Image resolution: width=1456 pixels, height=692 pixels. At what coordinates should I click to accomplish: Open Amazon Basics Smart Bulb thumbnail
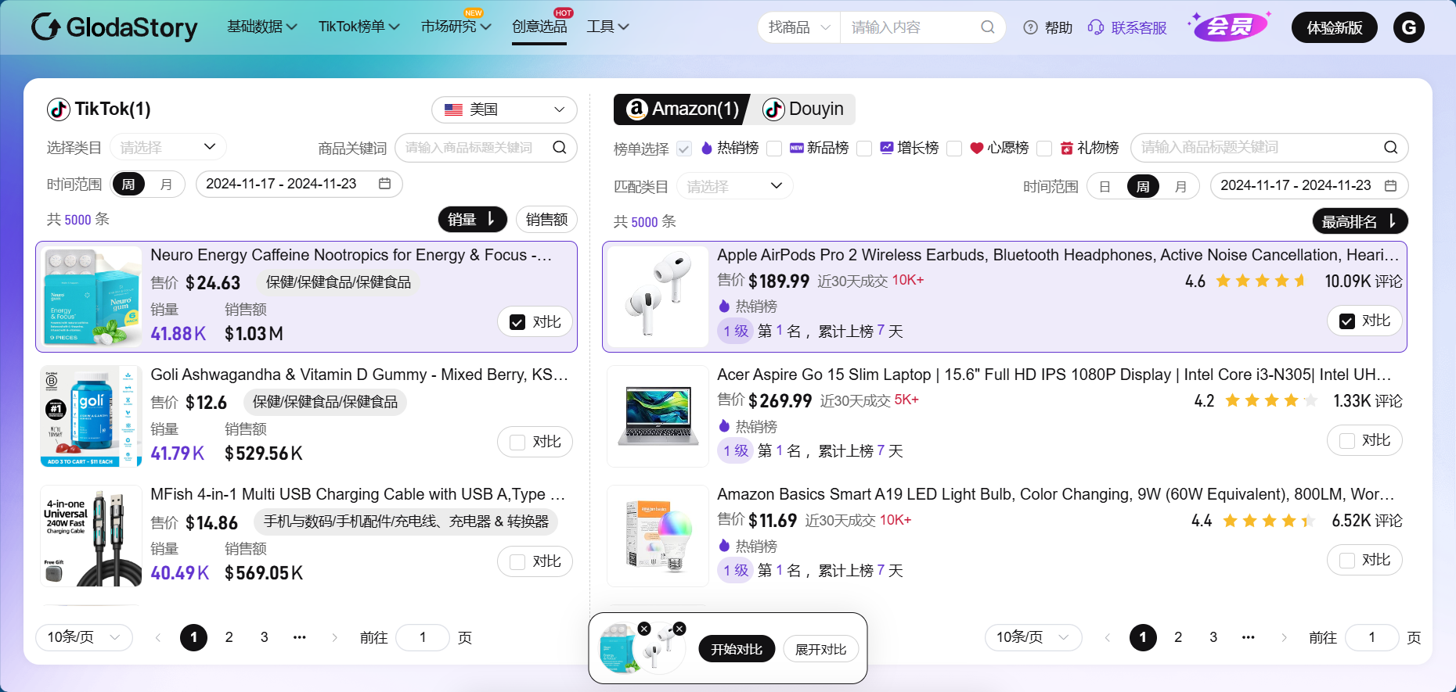coord(658,536)
